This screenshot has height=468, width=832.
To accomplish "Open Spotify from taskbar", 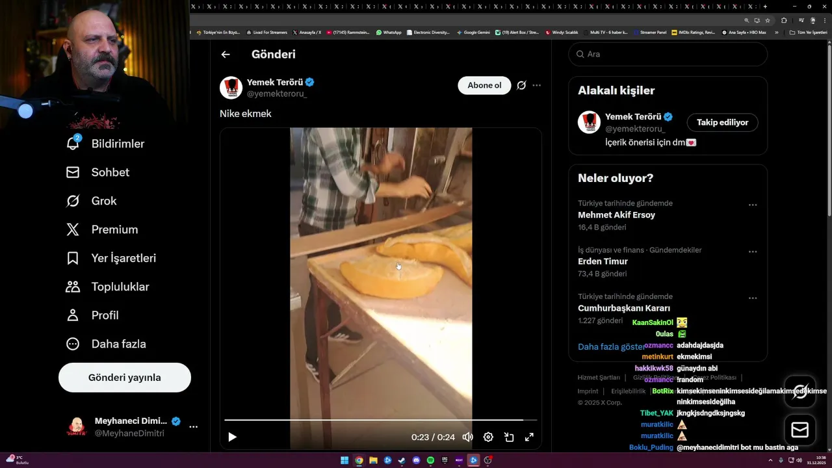I will point(430,460).
